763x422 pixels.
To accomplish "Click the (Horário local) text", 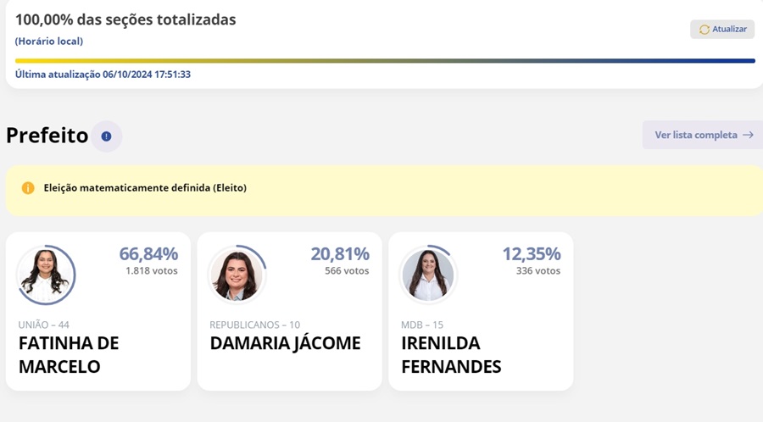I will [49, 41].
